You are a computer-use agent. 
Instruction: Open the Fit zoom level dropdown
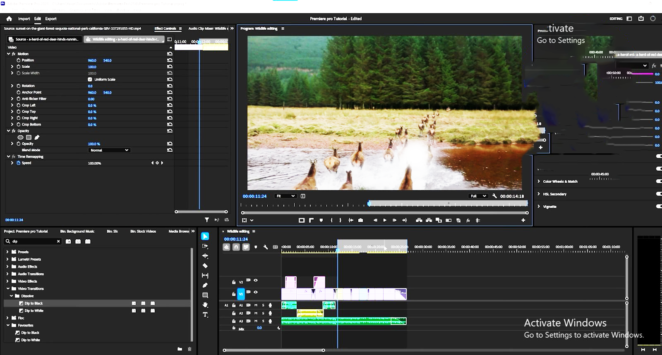point(285,196)
